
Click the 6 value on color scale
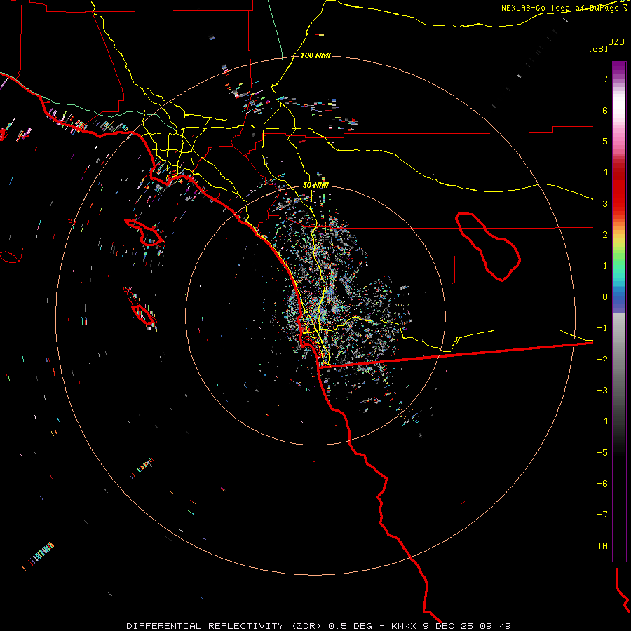(x=605, y=110)
